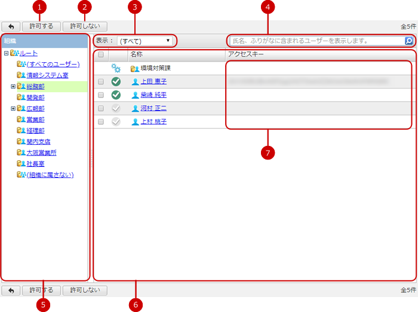Collapse the ルート tree node

(5, 53)
